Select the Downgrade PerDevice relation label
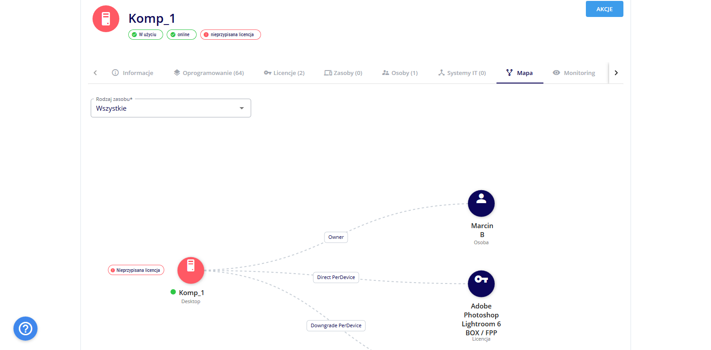Viewport: 711px width, 350px height. click(336, 325)
